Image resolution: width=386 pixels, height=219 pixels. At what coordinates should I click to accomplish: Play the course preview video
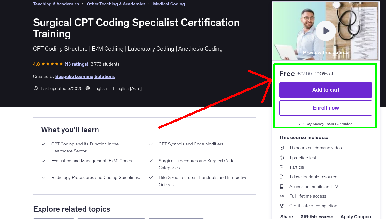click(325, 31)
